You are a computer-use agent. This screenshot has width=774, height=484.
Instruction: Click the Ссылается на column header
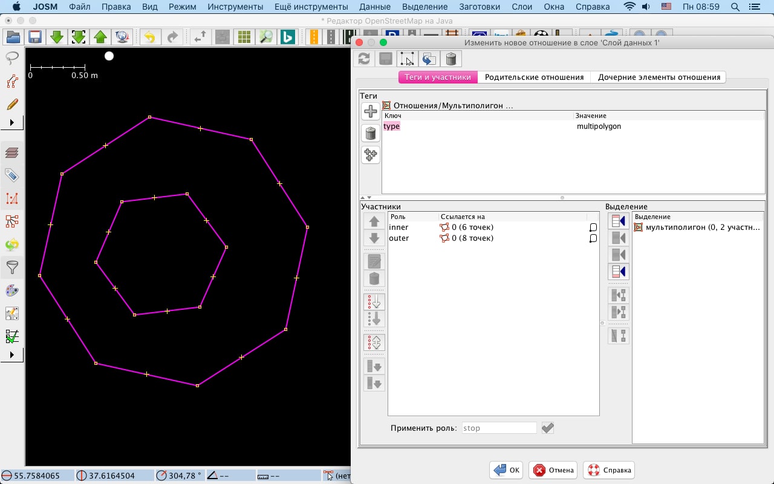[512, 217]
